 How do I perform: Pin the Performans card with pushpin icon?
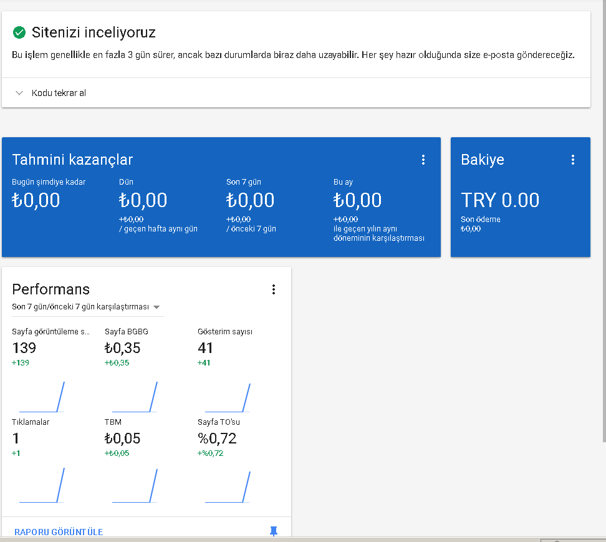[274, 531]
